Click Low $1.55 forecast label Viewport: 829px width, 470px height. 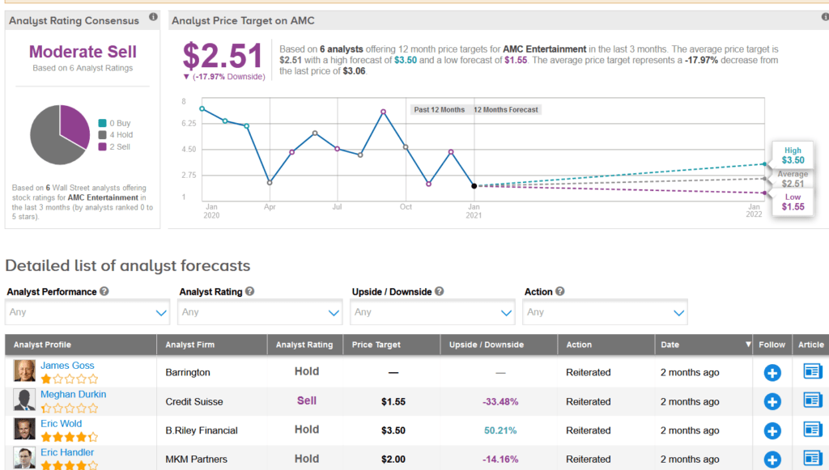click(793, 202)
